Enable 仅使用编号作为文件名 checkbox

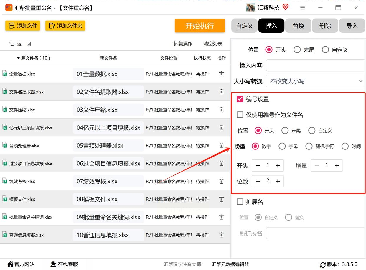pyautogui.click(x=240, y=115)
